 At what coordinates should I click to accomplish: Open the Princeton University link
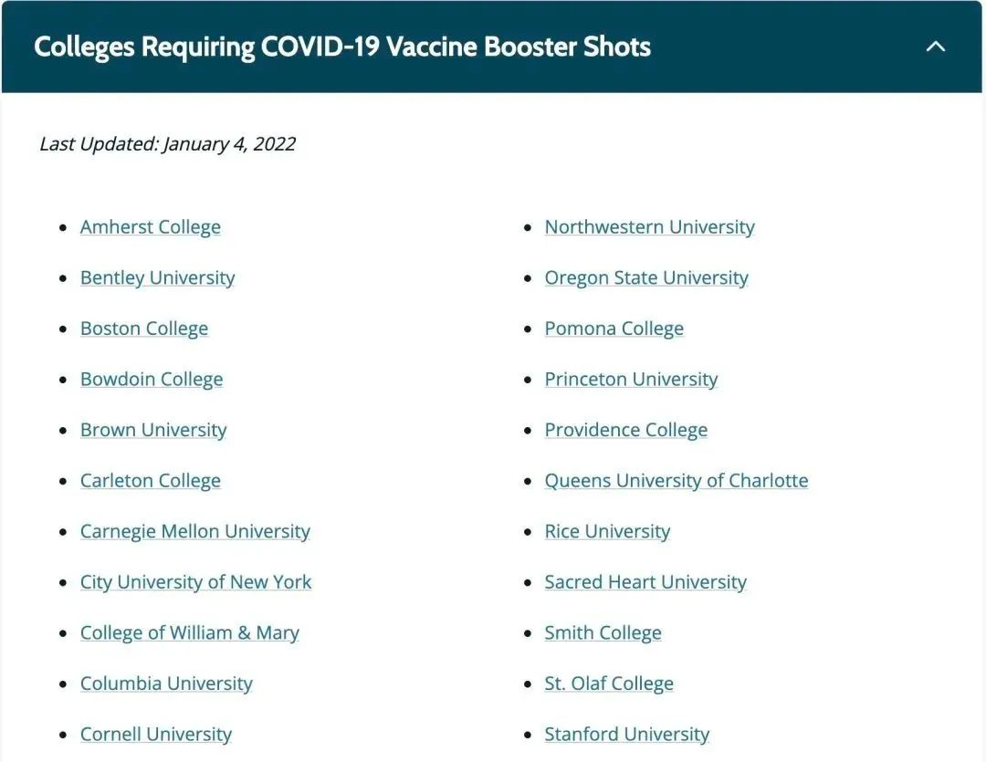coord(631,380)
